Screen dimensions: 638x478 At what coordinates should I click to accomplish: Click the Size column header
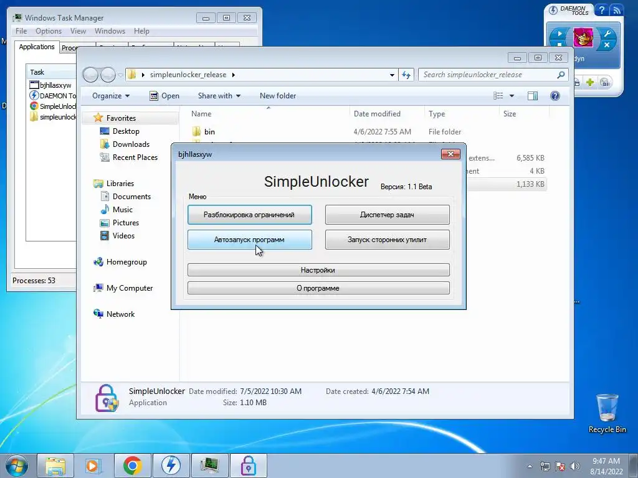coord(524,114)
